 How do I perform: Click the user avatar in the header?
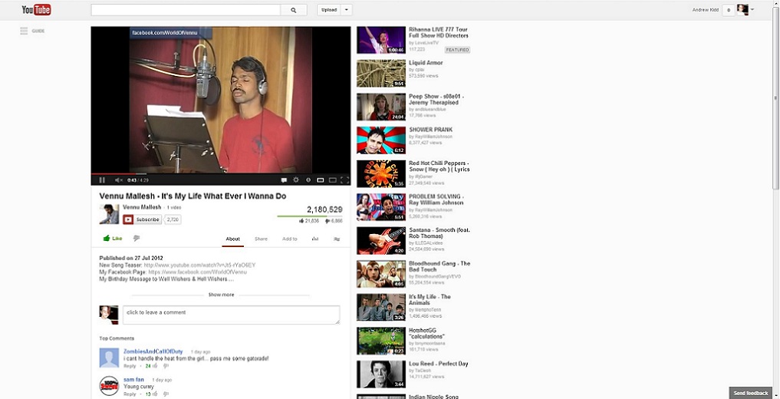pyautogui.click(x=742, y=9)
